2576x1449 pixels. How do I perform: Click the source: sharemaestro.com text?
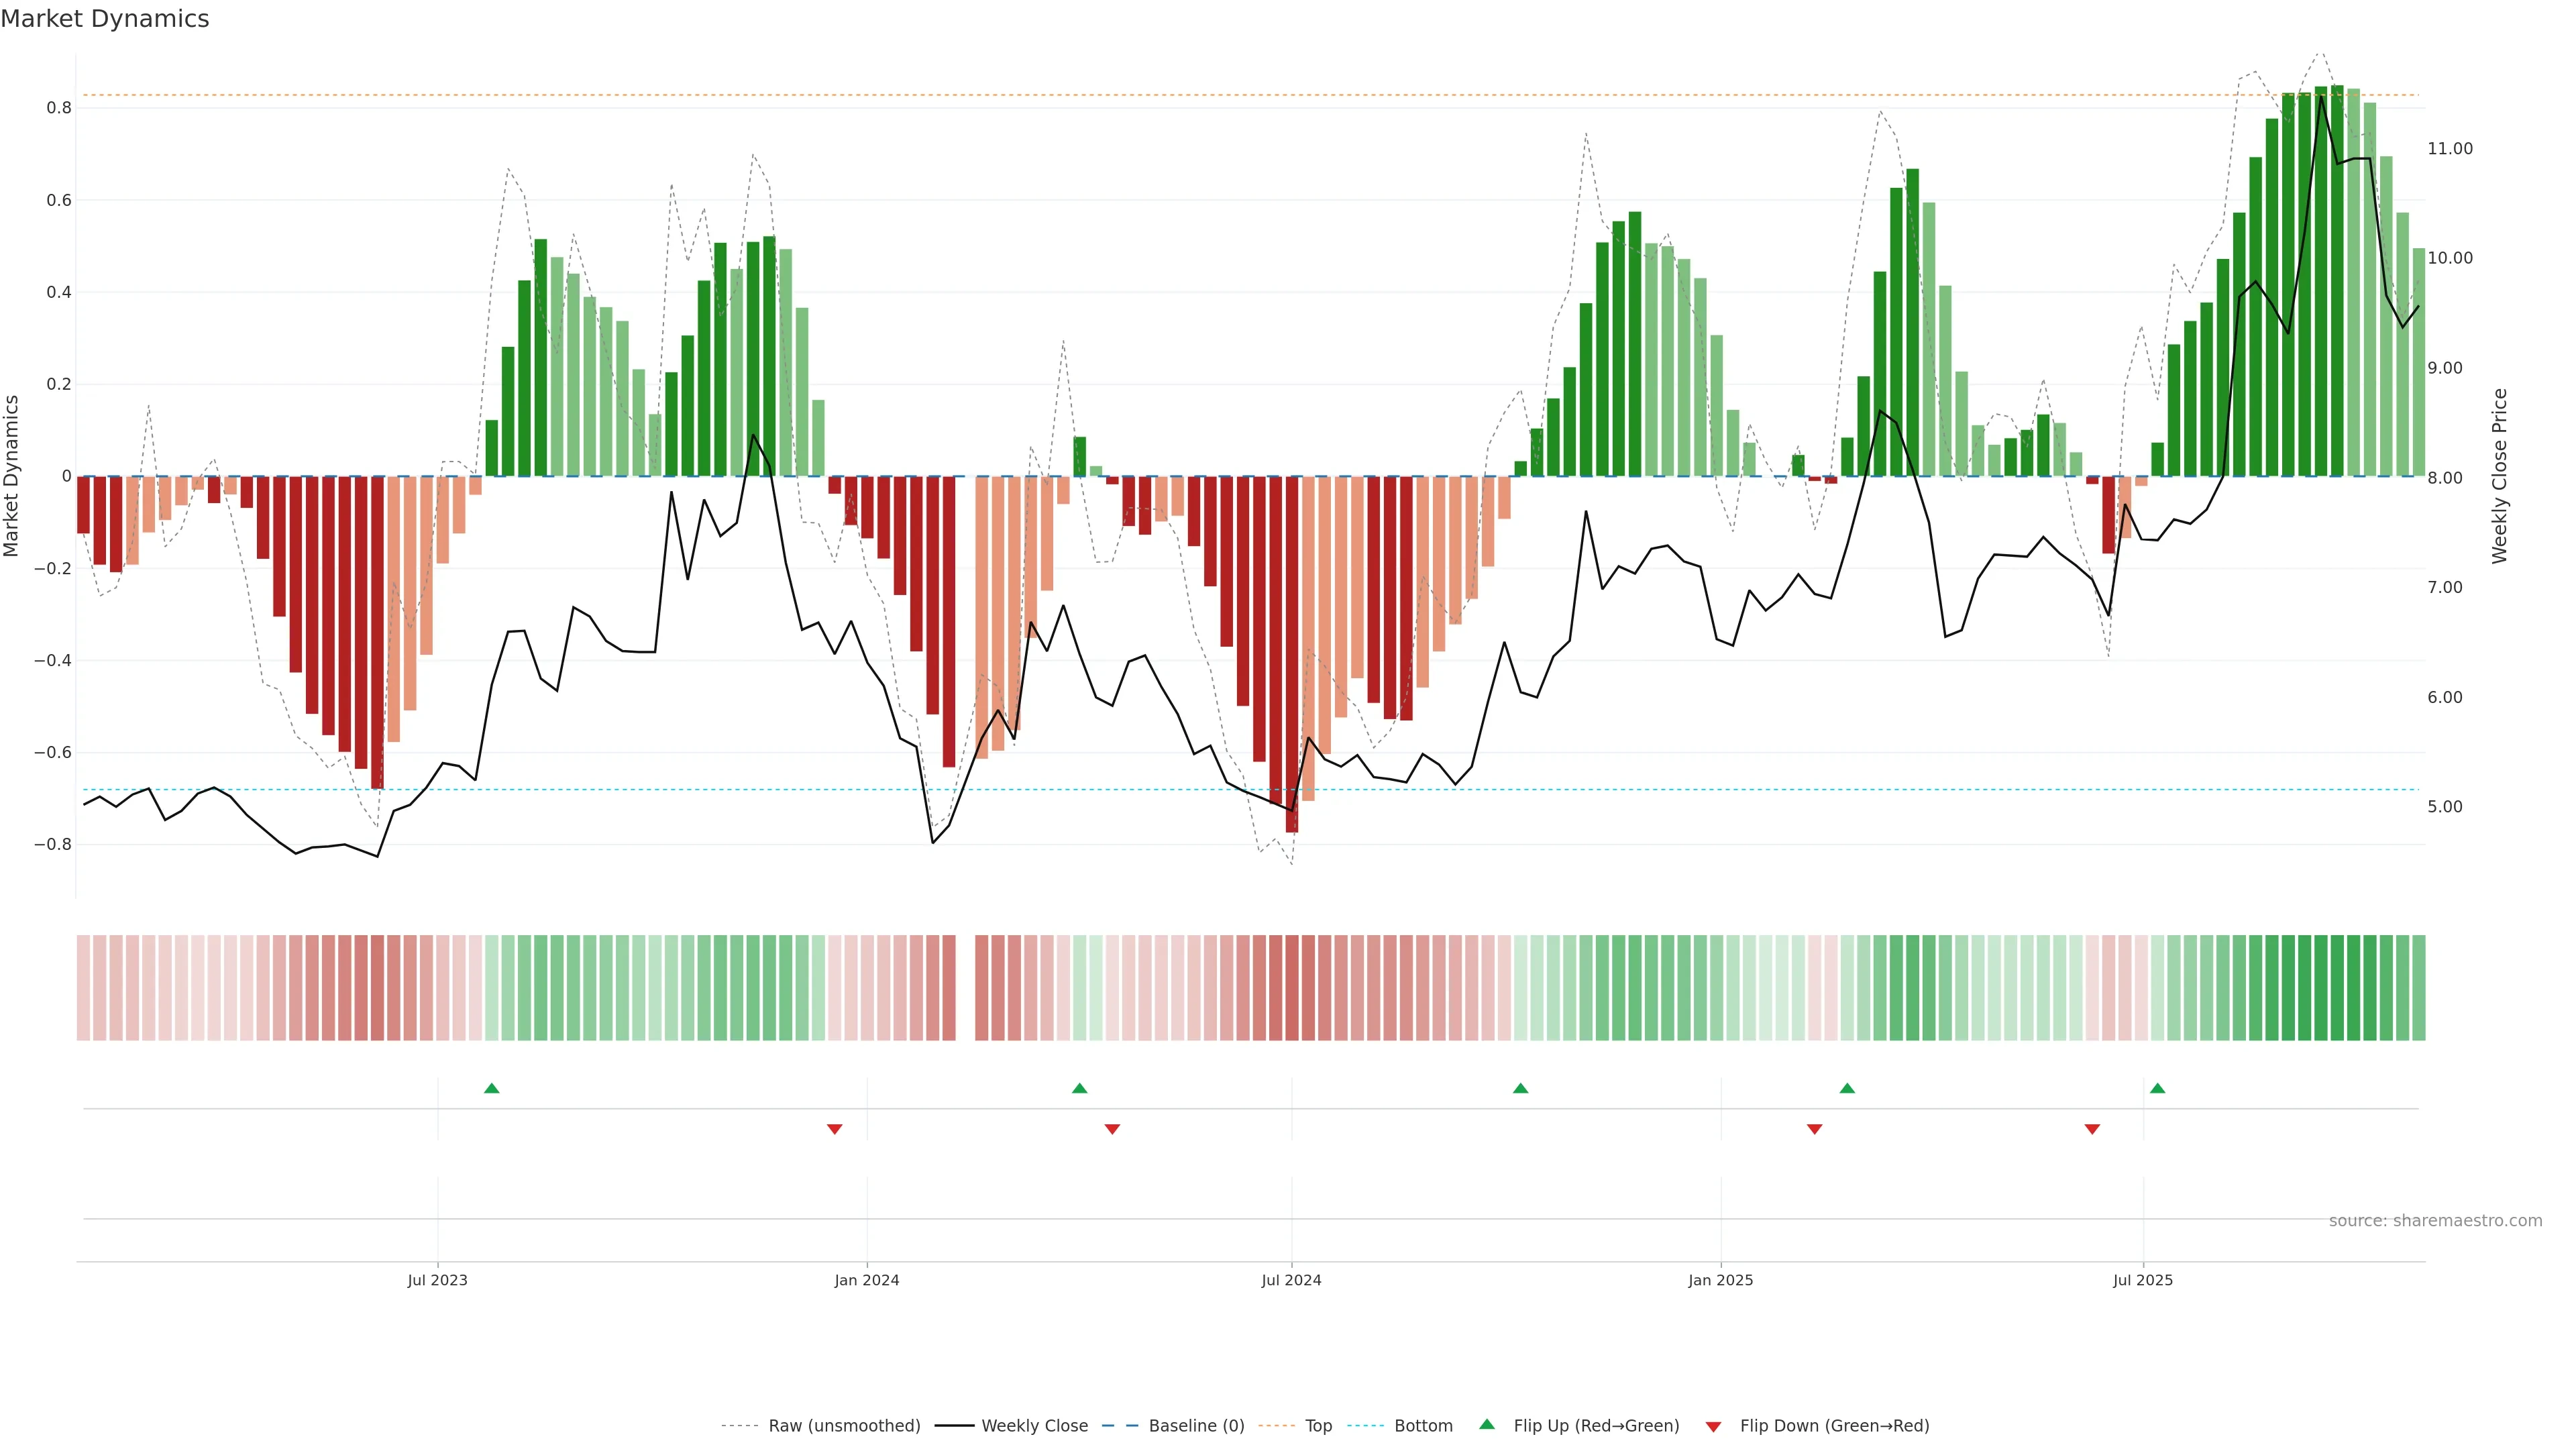click(2435, 1221)
